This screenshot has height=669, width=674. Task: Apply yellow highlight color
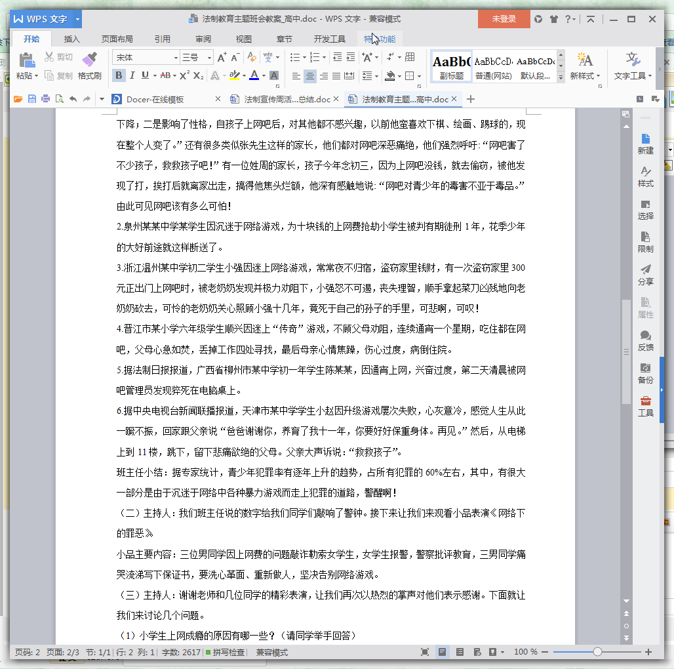[x=234, y=75]
